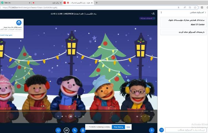The width and height of the screenshot is (208, 133).
Task: Click Stop sharing button
Action: 118,127
